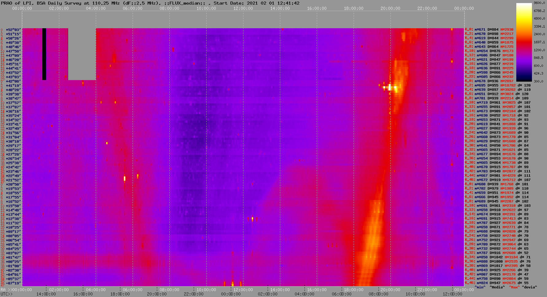Click the UTC>> axis label

[x=7, y=294]
